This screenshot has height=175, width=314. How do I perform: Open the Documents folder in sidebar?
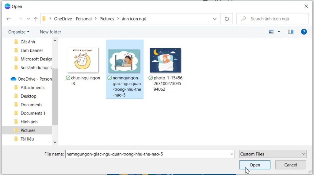tap(31, 105)
